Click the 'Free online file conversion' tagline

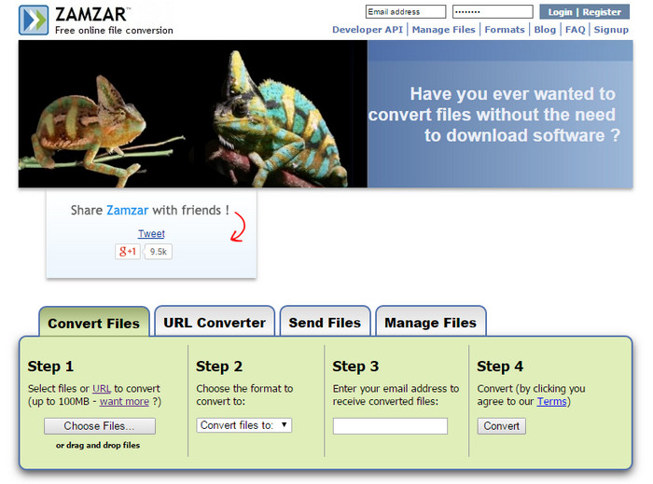(x=114, y=31)
